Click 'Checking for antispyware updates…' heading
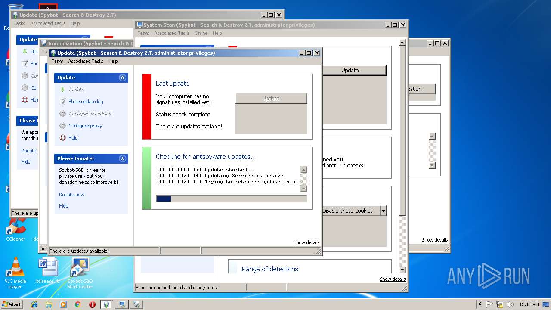Image resolution: width=551 pixels, height=310 pixels. point(206,157)
